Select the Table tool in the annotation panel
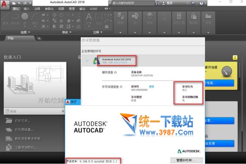The width and height of the screenshot is (246, 164). (x=107, y=26)
